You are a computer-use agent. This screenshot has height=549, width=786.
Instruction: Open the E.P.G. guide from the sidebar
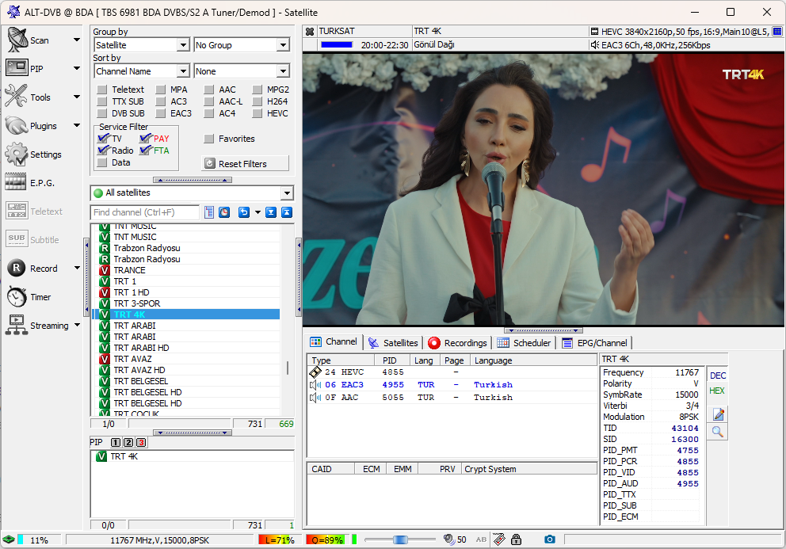click(30, 183)
